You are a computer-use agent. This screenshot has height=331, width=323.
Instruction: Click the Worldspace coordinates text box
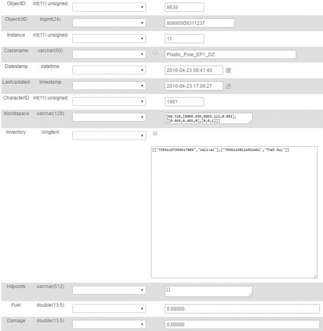point(208,118)
